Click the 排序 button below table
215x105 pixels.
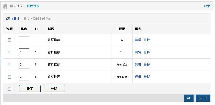click(x=30, y=89)
